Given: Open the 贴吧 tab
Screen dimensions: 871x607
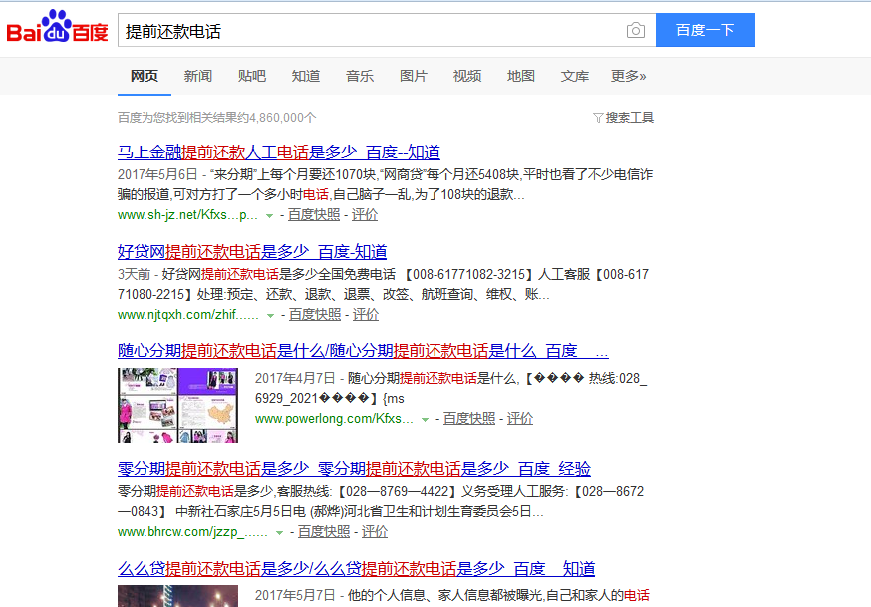Looking at the screenshot, I should pos(252,76).
